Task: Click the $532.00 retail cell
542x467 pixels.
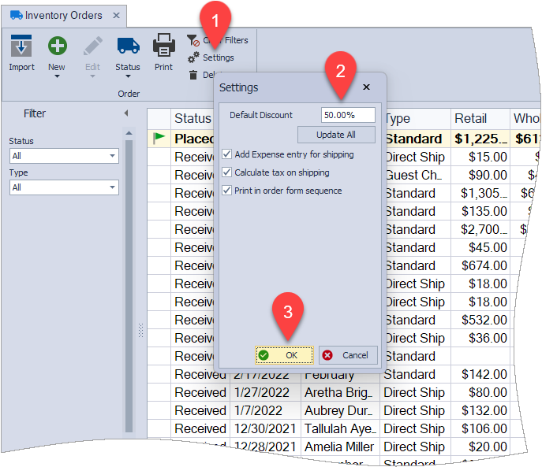Action: click(x=480, y=320)
